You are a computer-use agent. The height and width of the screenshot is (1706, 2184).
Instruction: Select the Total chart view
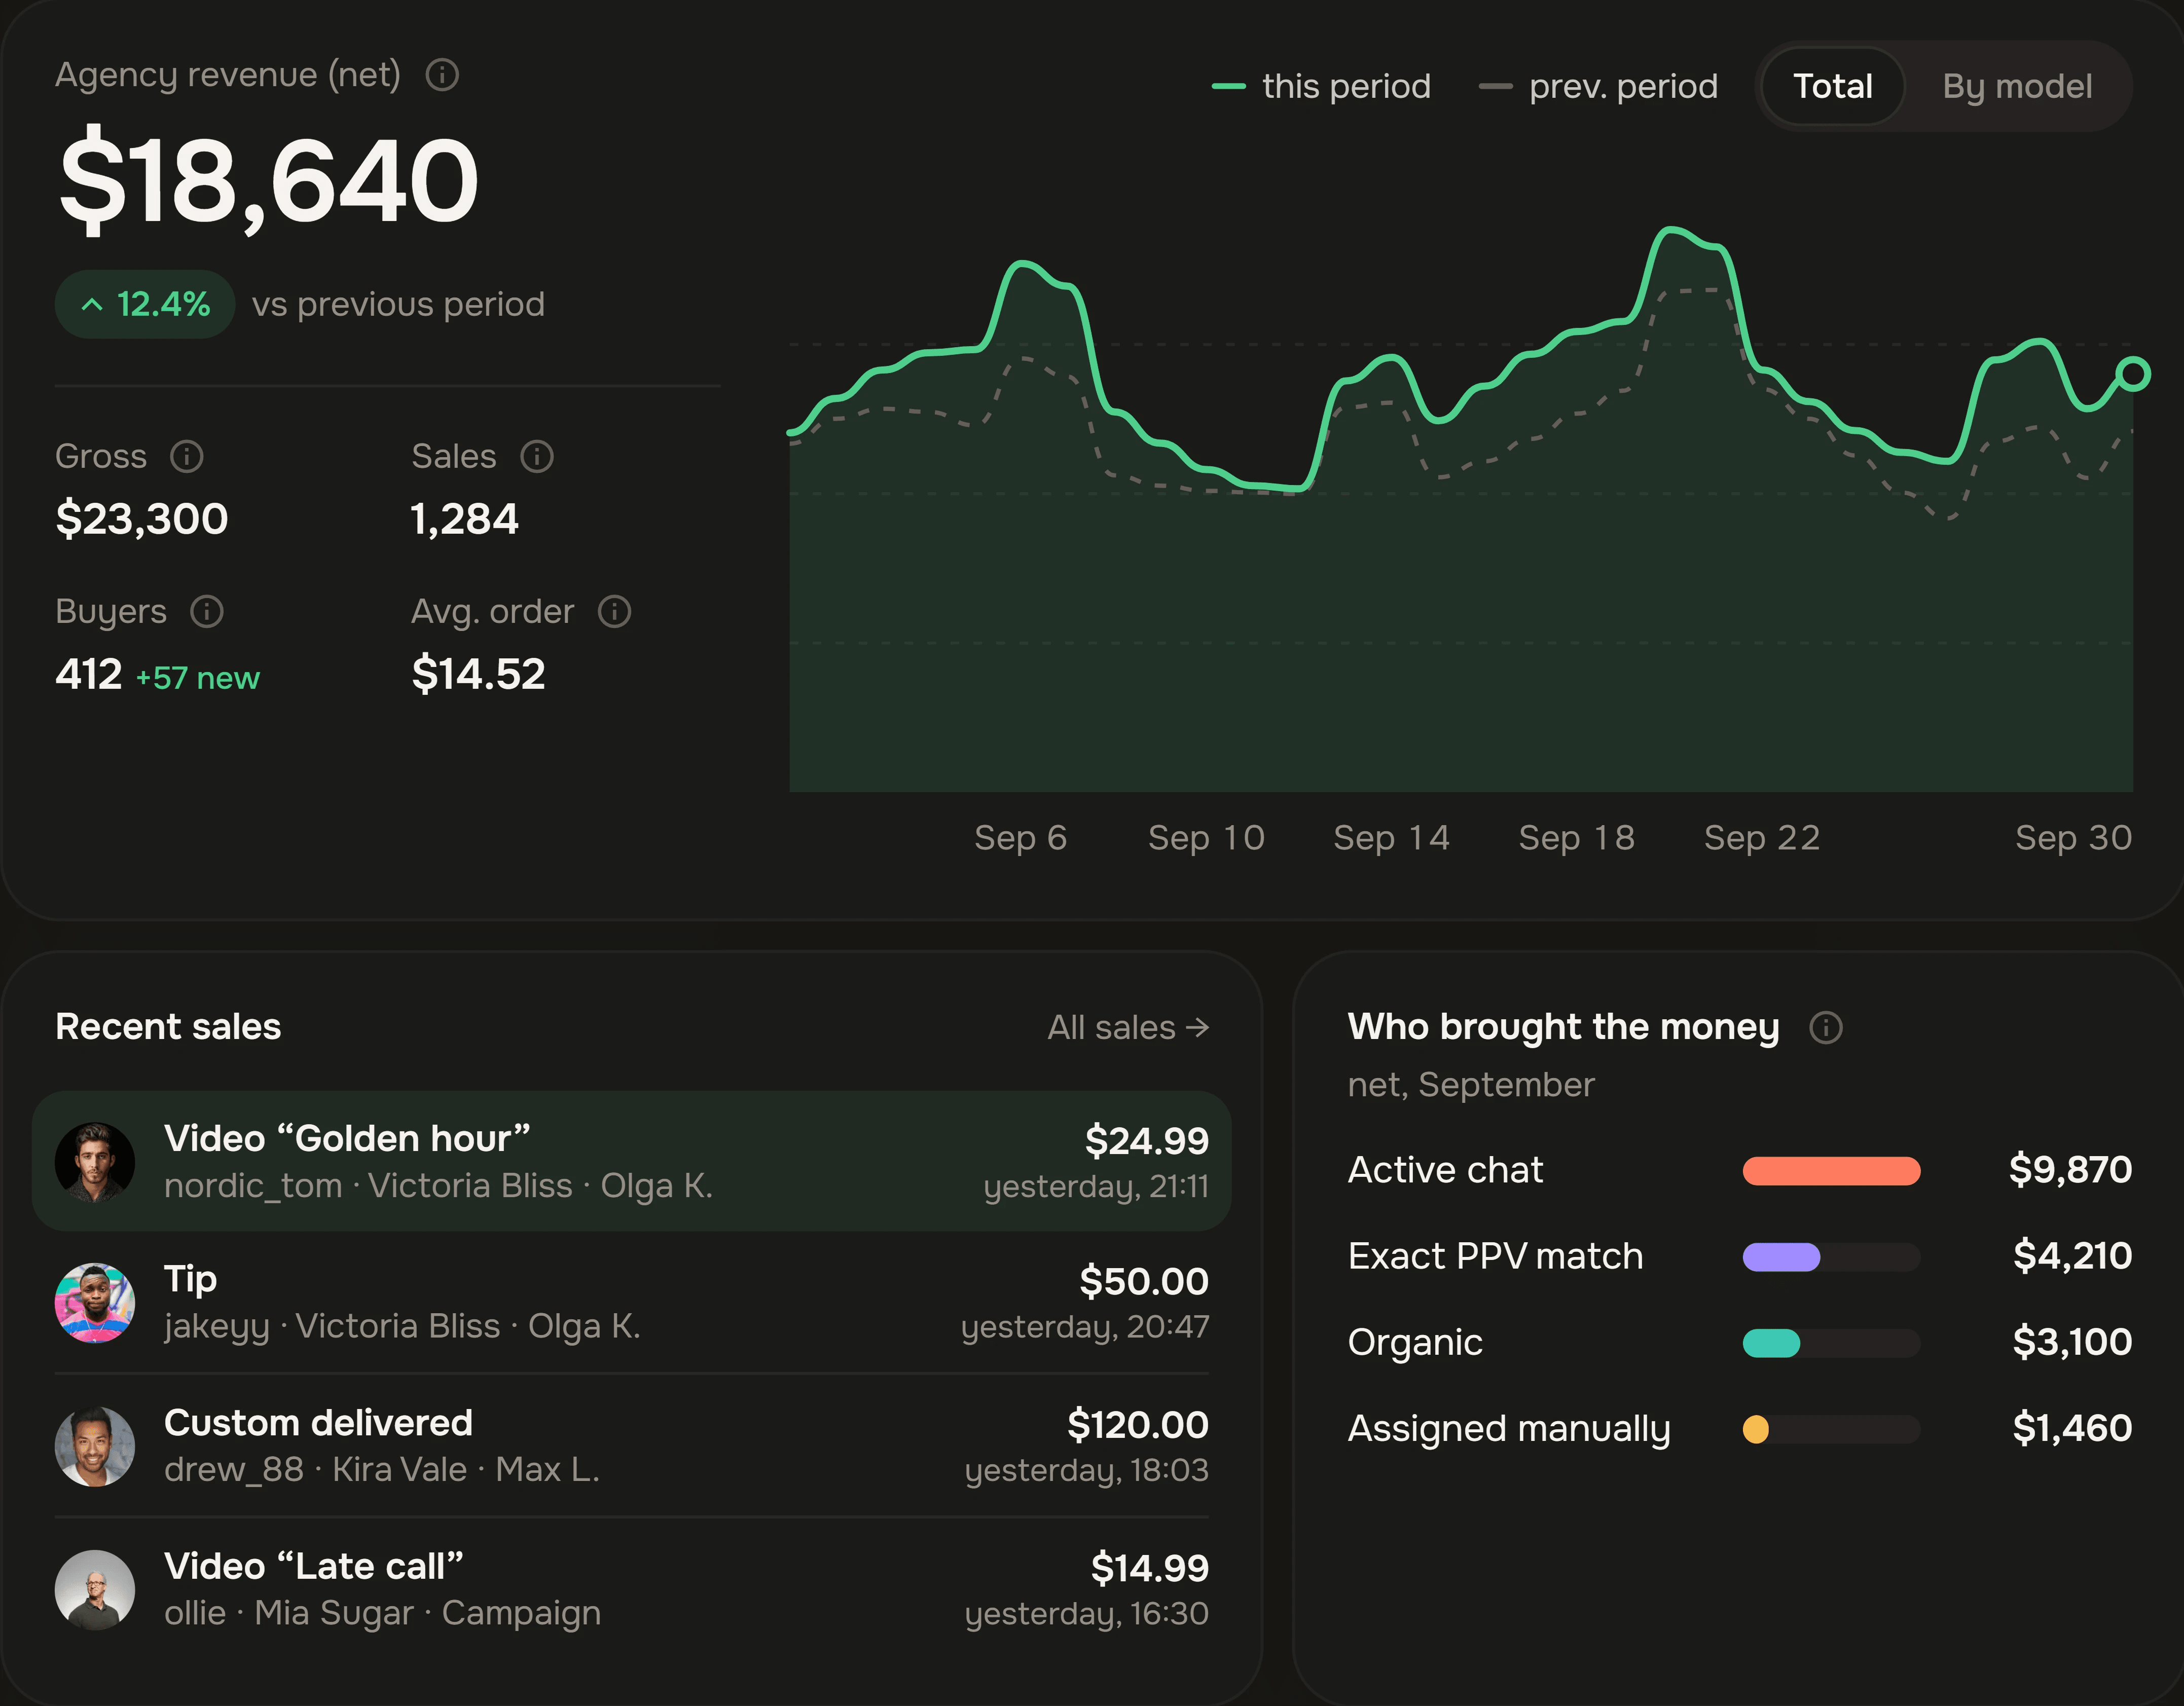[1832, 87]
